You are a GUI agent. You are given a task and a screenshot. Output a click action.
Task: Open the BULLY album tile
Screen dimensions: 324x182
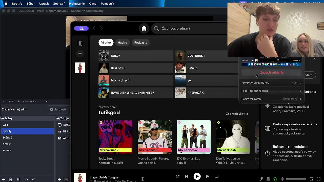tap(136, 56)
